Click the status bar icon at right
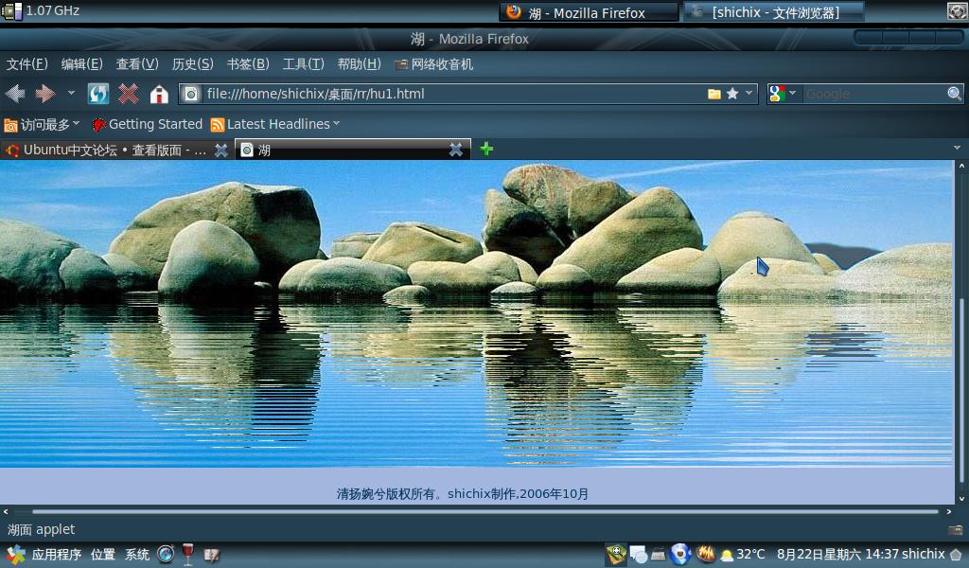Viewport: 969px width, 568px height. (x=956, y=530)
